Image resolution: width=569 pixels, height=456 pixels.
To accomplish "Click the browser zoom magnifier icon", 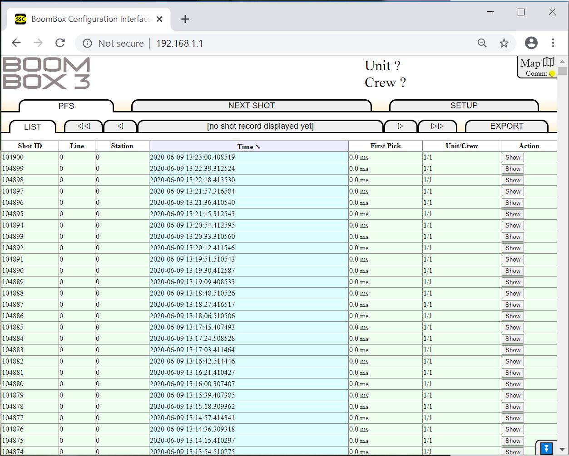I will coord(482,43).
